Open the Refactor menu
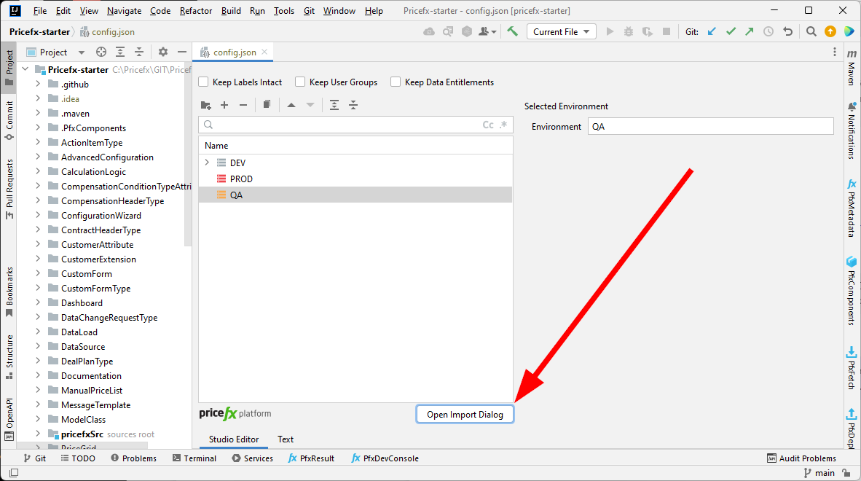Image resolution: width=861 pixels, height=481 pixels. click(196, 11)
